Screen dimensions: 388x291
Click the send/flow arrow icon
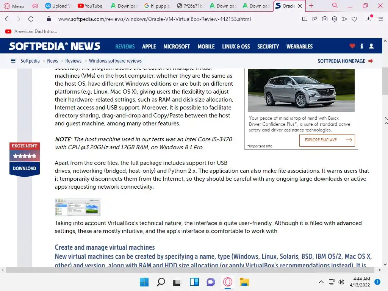pyautogui.click(x=344, y=19)
